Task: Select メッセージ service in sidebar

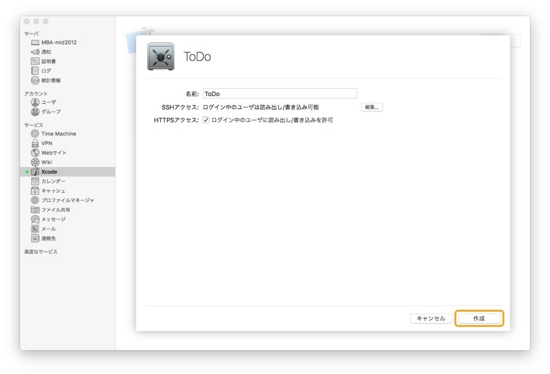Action: tap(53, 219)
